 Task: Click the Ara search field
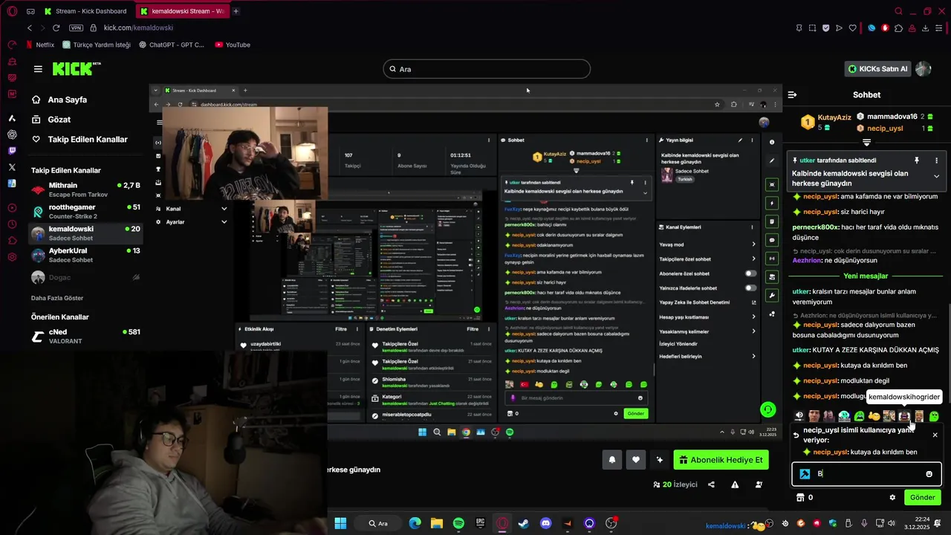coord(487,69)
